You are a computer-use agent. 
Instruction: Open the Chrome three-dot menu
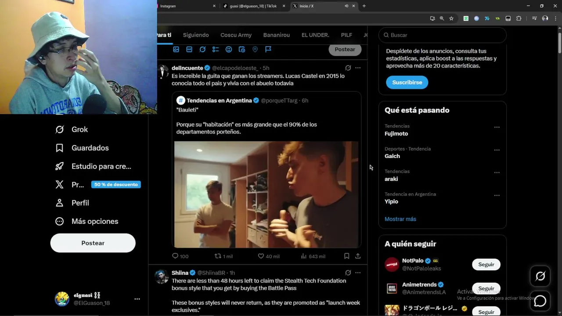tap(555, 18)
